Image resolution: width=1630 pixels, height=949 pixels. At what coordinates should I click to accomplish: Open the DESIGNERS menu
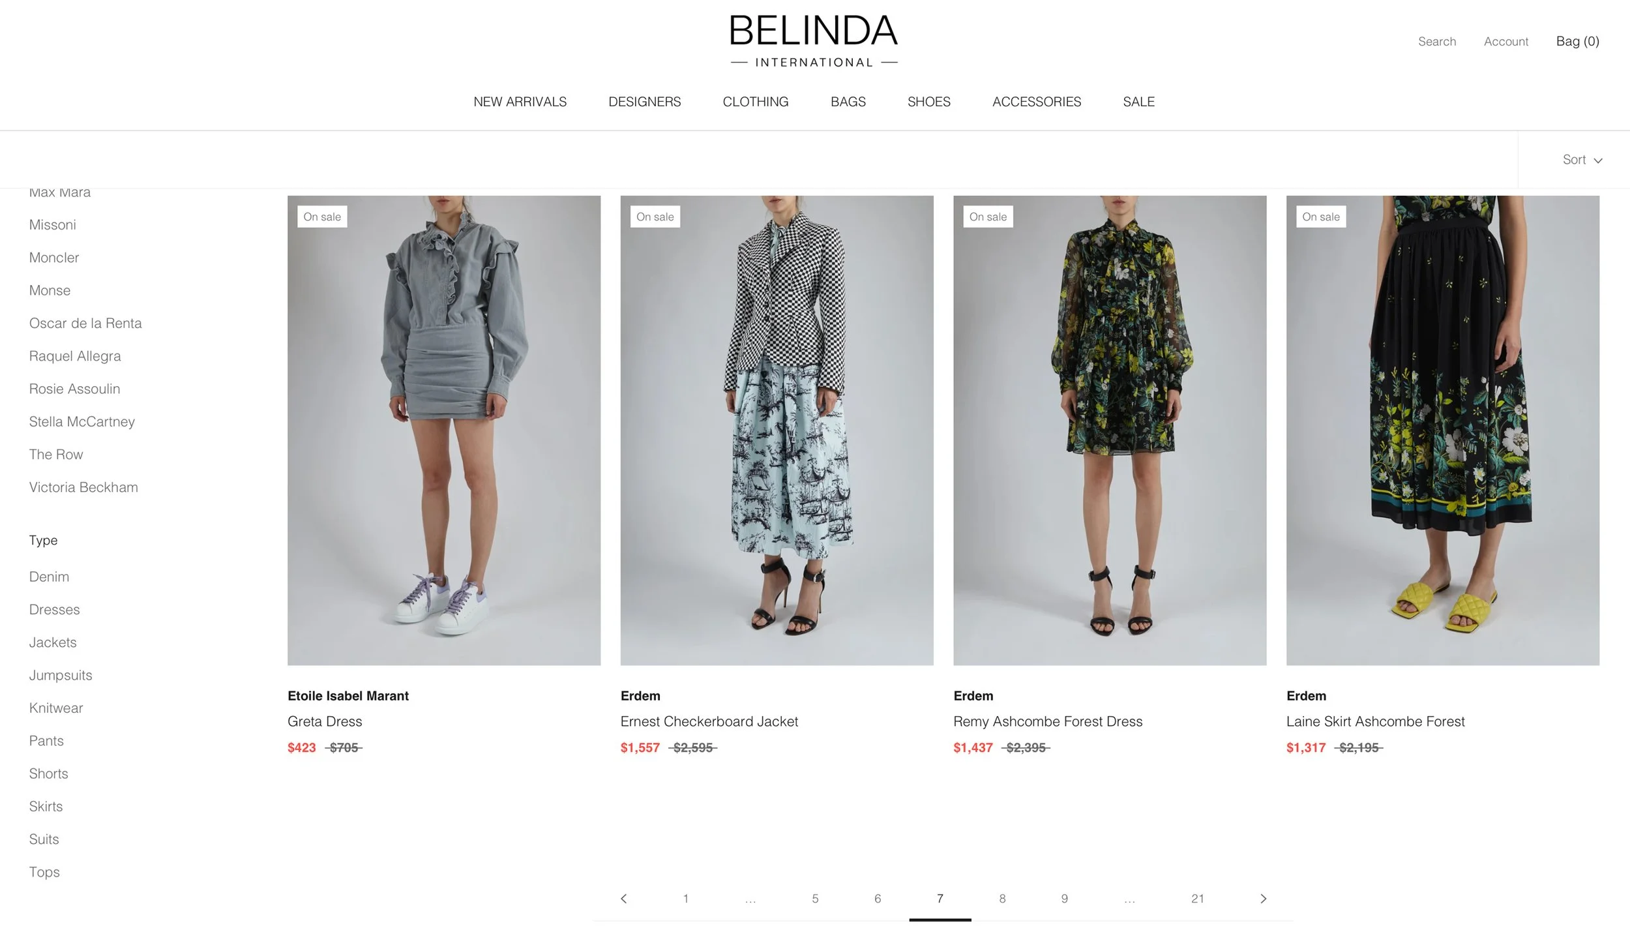644,102
